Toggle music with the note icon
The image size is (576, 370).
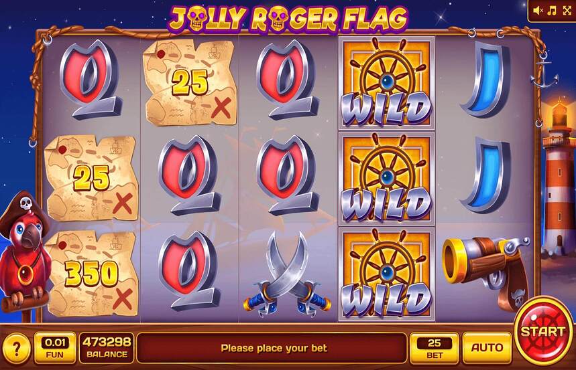point(552,11)
